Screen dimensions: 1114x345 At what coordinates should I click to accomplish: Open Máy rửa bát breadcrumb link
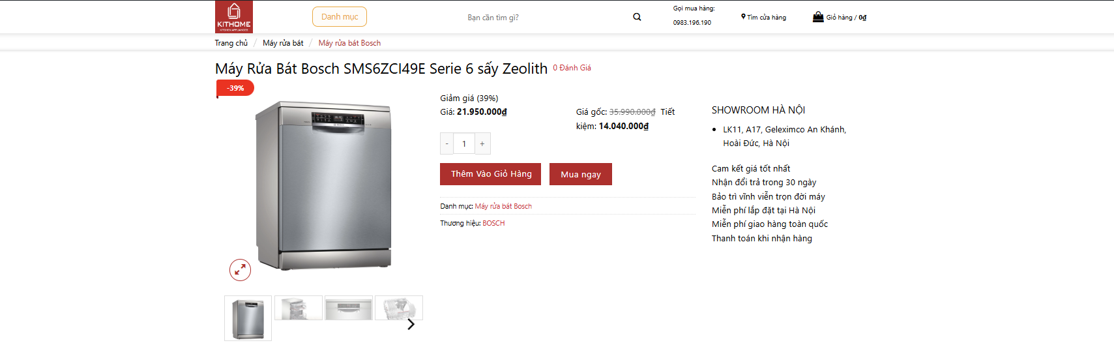pyautogui.click(x=283, y=43)
